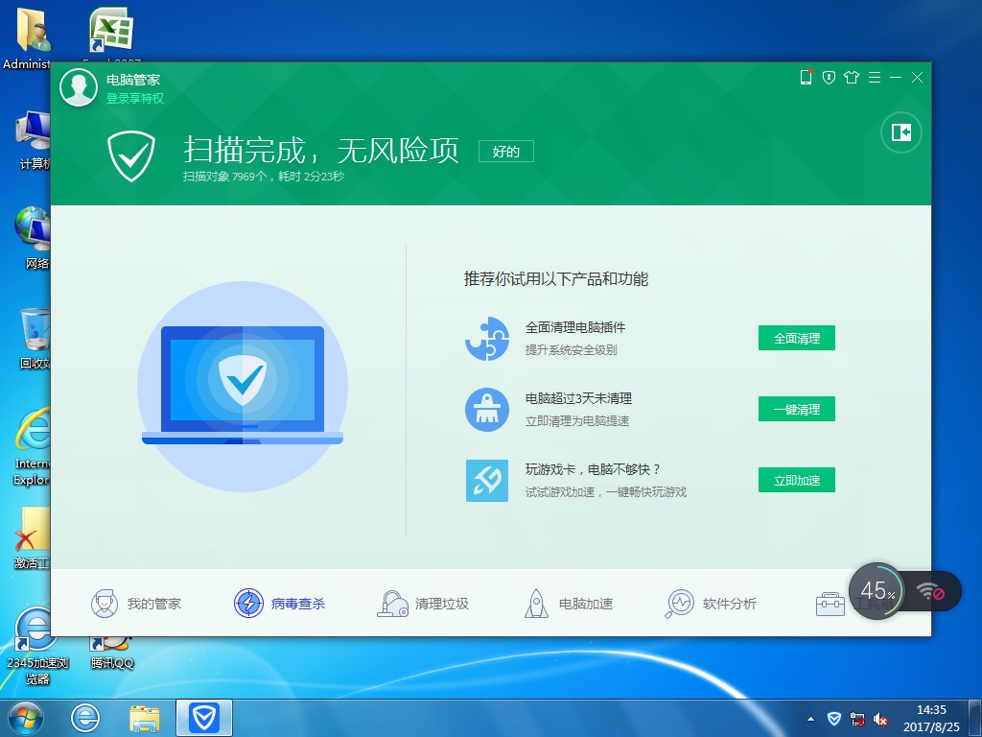Click the game acceleration icon
The image size is (982, 737).
pos(486,480)
